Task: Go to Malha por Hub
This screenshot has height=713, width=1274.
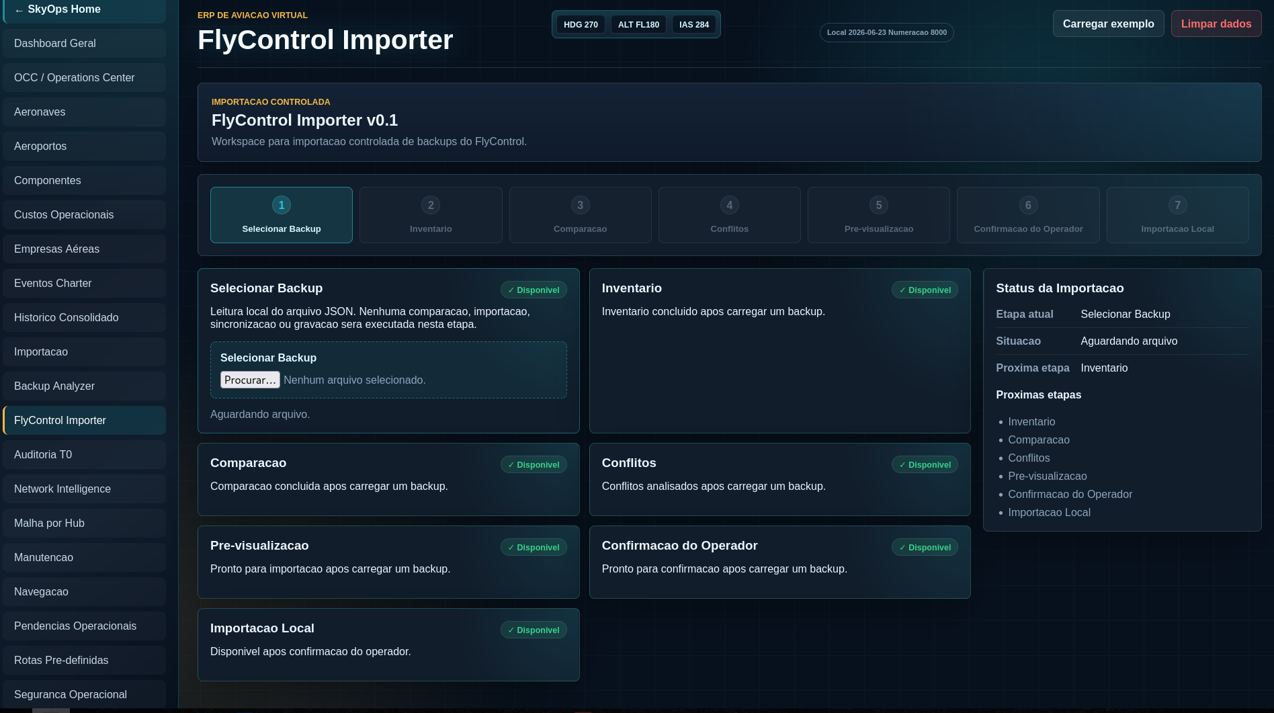Action: click(85, 523)
